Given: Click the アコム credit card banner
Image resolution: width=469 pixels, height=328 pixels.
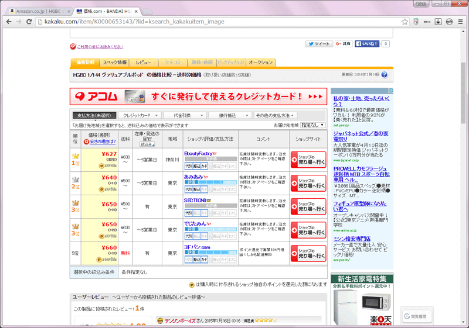Looking at the screenshot, I should click(198, 96).
